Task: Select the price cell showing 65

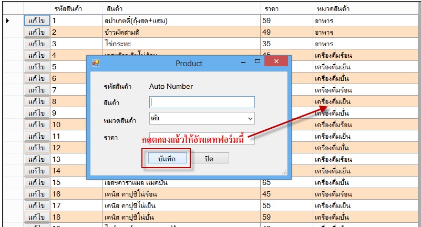Action: (286, 183)
